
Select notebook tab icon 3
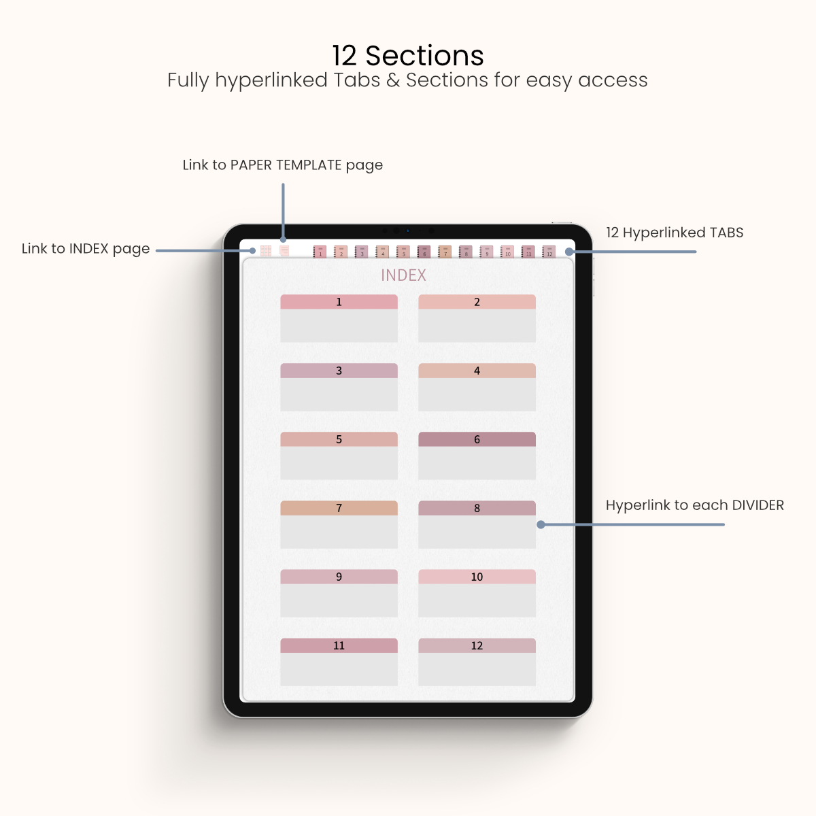click(361, 252)
